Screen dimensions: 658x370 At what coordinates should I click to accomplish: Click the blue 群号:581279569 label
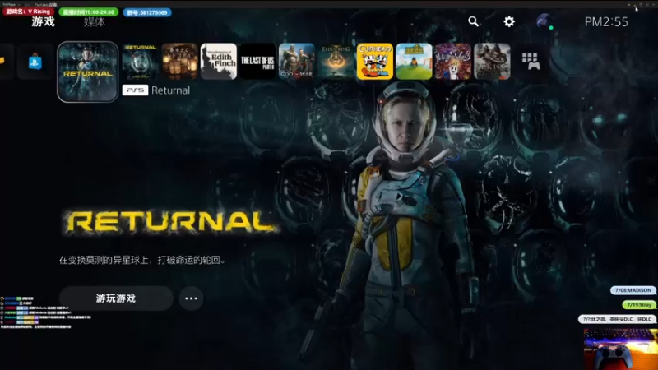click(x=147, y=12)
